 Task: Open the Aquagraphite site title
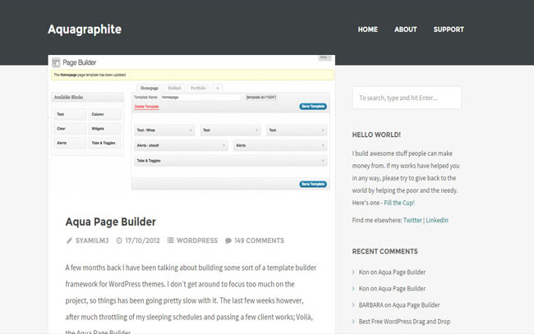click(85, 30)
